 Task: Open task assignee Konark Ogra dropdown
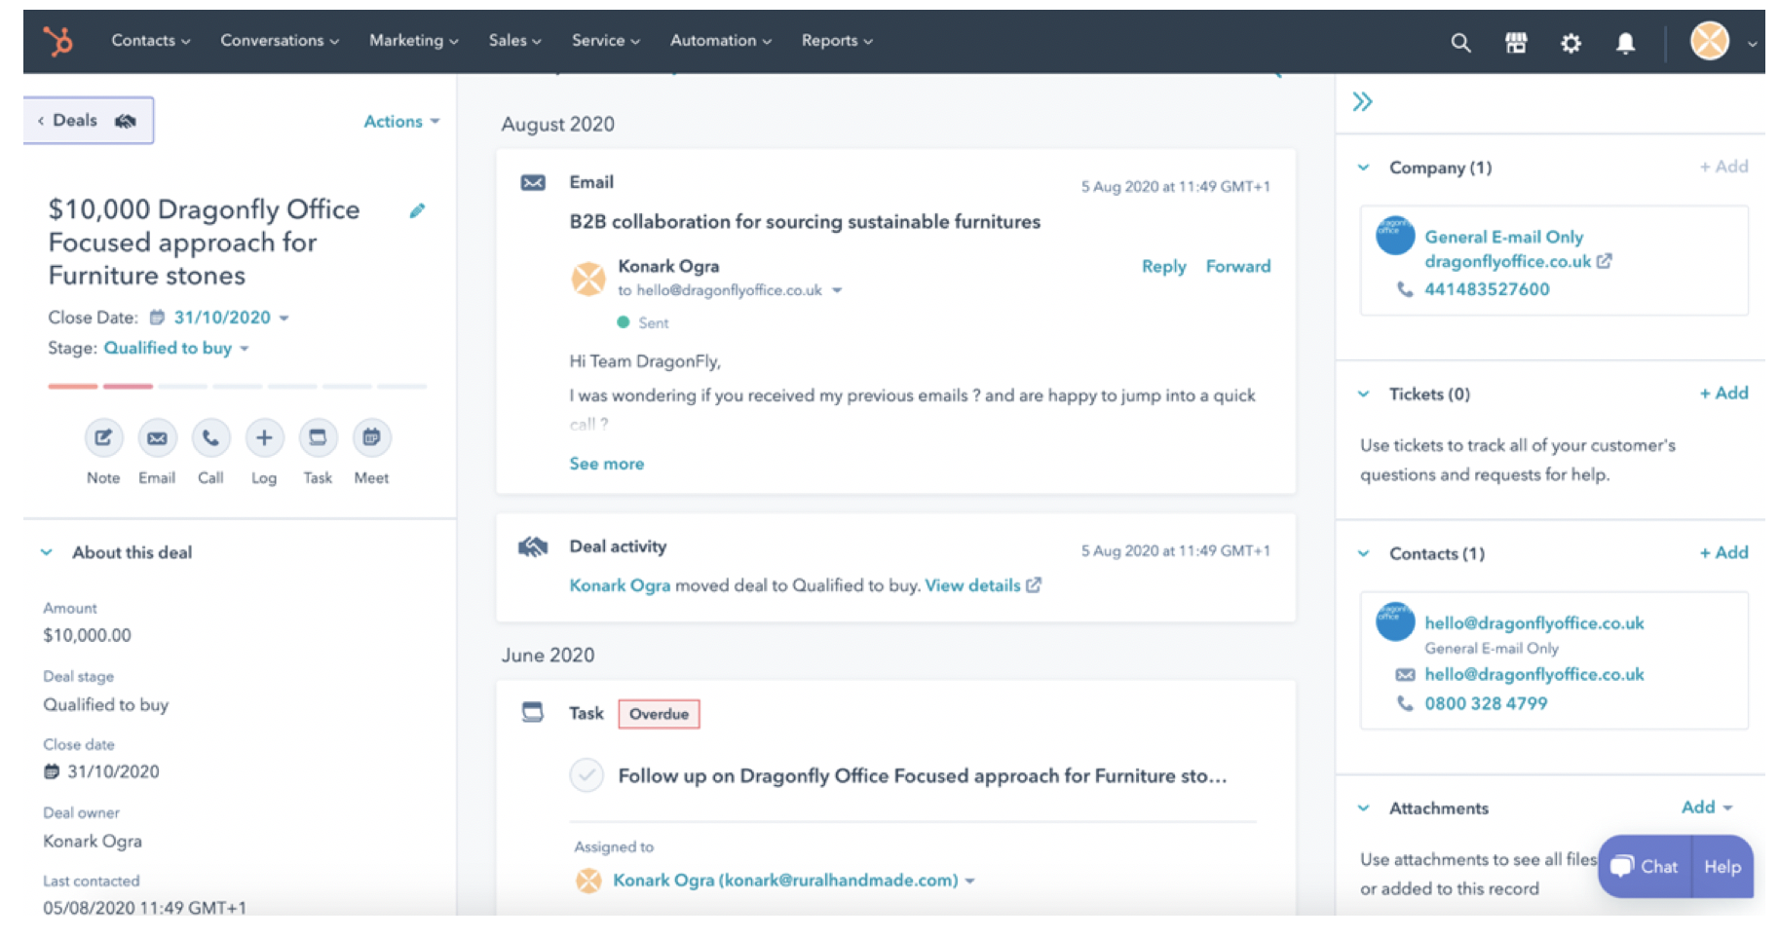pos(793,881)
